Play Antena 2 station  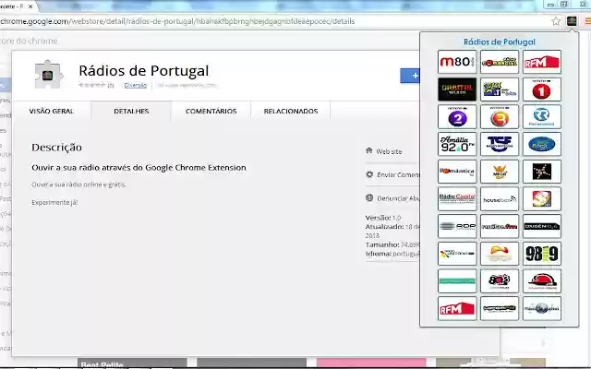457,117
